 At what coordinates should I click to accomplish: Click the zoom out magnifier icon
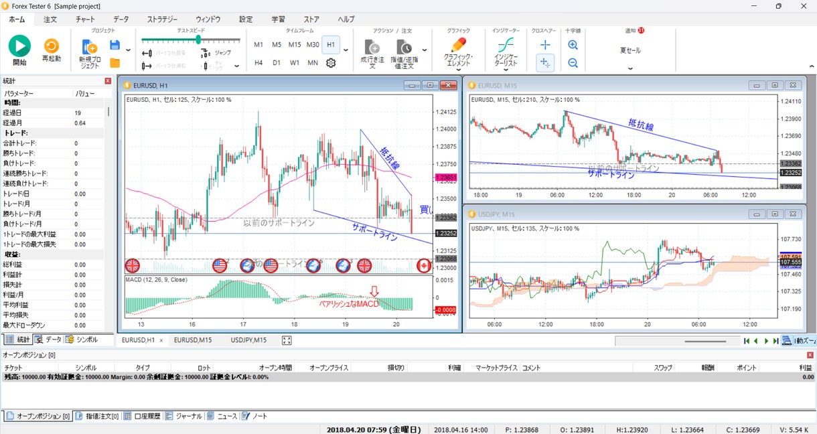(x=573, y=62)
